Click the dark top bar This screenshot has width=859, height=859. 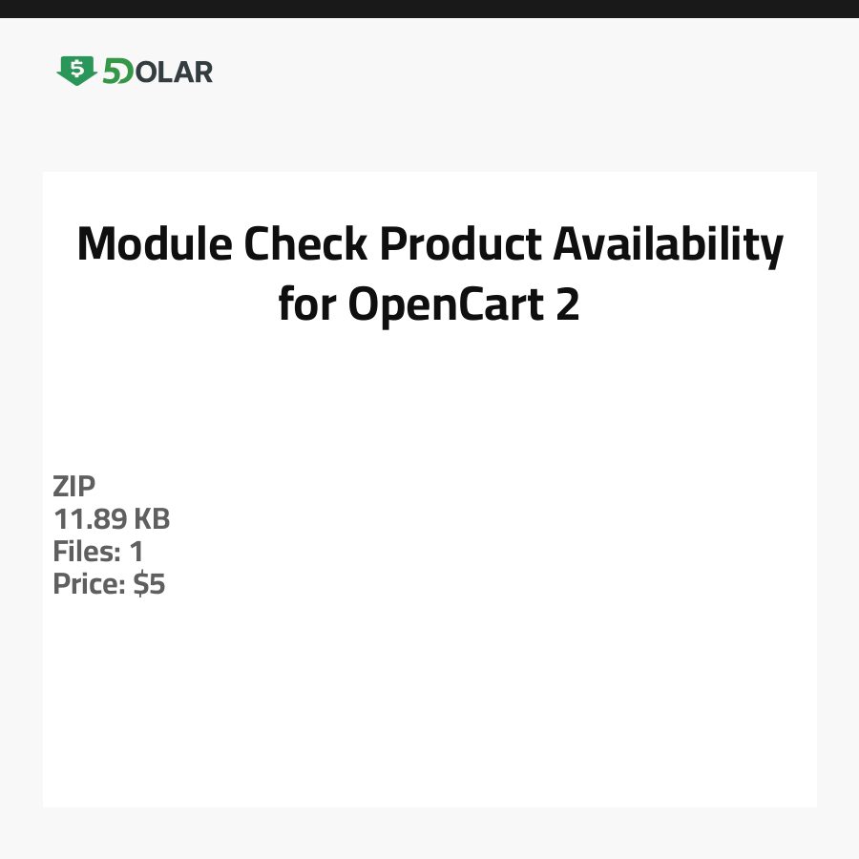[x=429, y=9]
